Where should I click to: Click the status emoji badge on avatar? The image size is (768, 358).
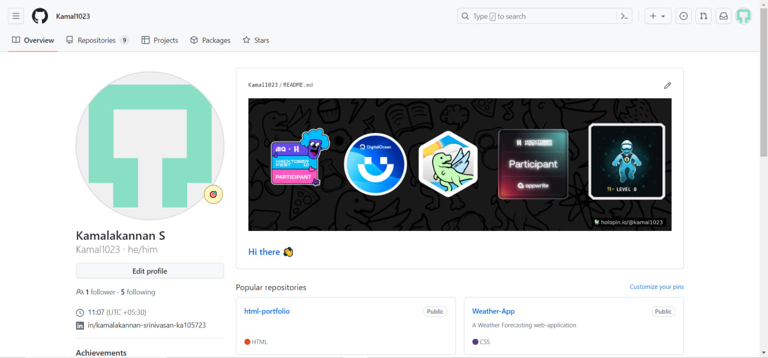[x=213, y=194]
